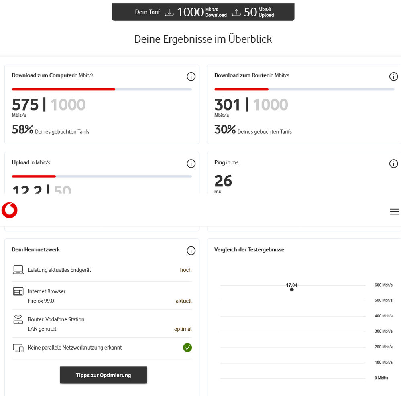Open info for Dein Heimnetzwerk

pos(191,251)
